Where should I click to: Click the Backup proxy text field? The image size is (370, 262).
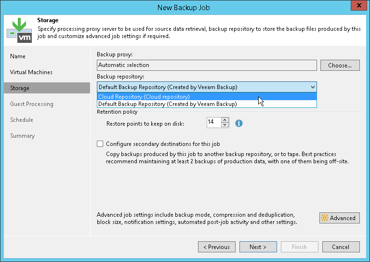(207, 65)
